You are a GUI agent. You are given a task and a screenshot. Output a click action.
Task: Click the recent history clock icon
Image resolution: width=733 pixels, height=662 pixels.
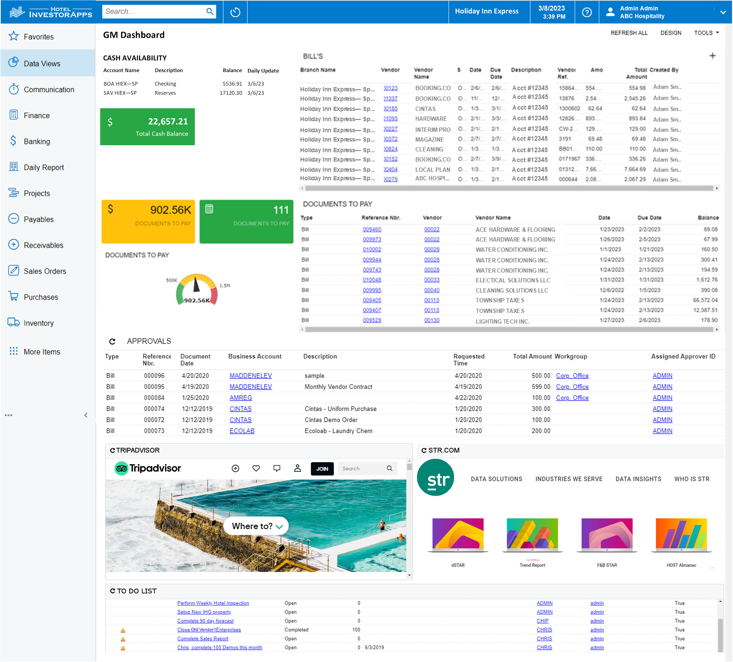pyautogui.click(x=235, y=12)
